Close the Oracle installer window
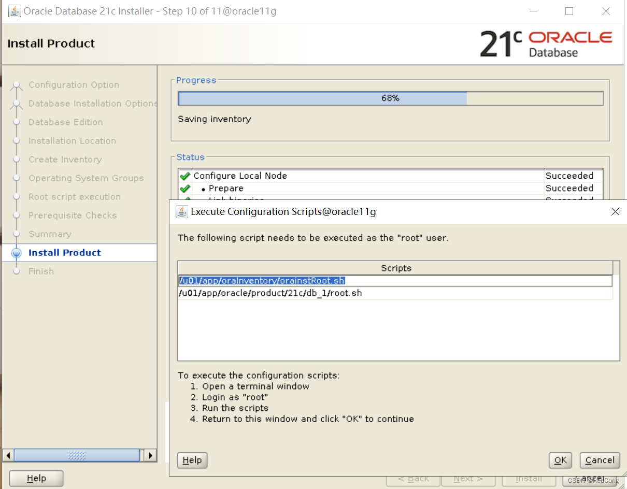 [605, 11]
